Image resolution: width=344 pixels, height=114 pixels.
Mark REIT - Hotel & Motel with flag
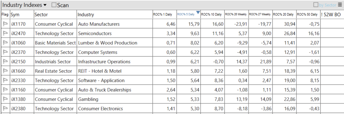pos(5,71)
